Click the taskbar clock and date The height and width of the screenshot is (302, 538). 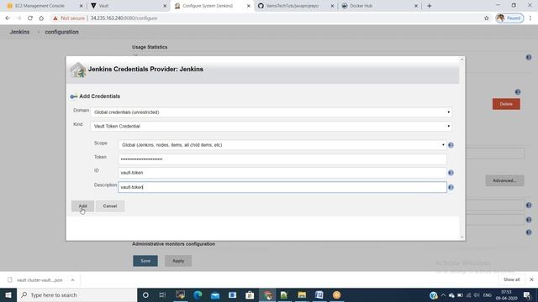coord(506,294)
